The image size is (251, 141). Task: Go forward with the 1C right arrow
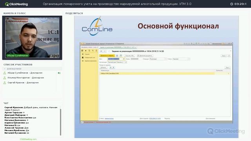(x=105, y=51)
